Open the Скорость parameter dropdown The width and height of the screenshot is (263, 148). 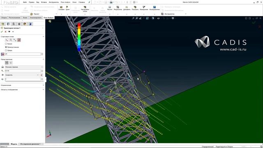point(22,75)
